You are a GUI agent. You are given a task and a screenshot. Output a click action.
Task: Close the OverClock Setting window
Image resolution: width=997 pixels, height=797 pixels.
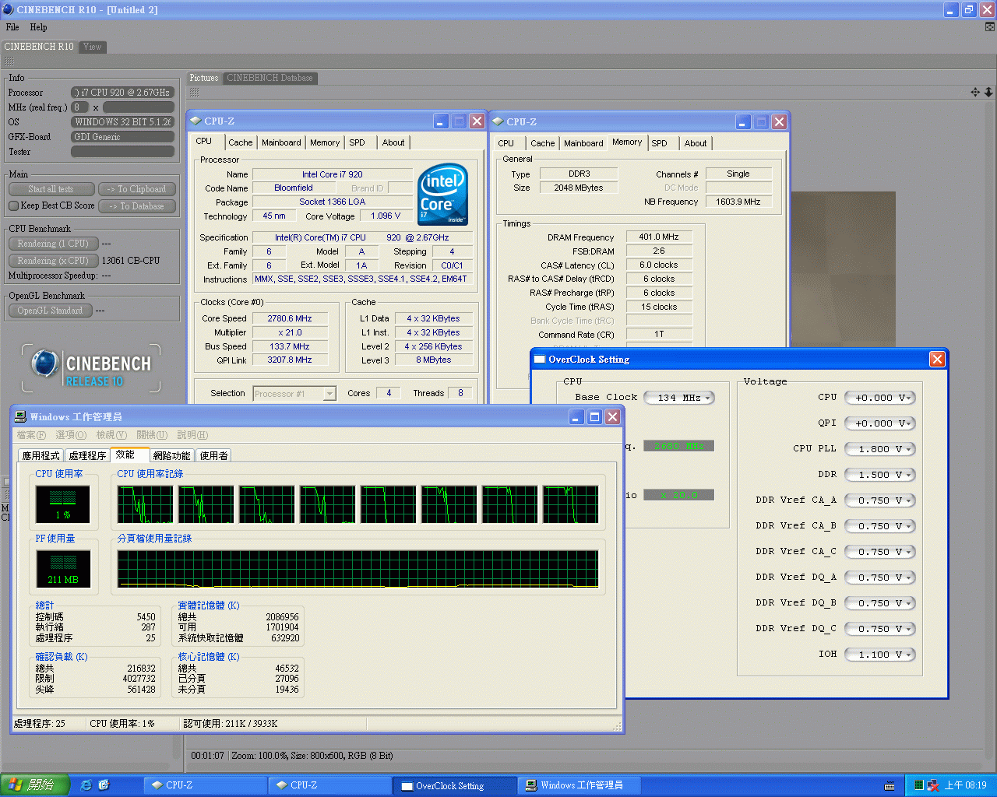(x=937, y=359)
